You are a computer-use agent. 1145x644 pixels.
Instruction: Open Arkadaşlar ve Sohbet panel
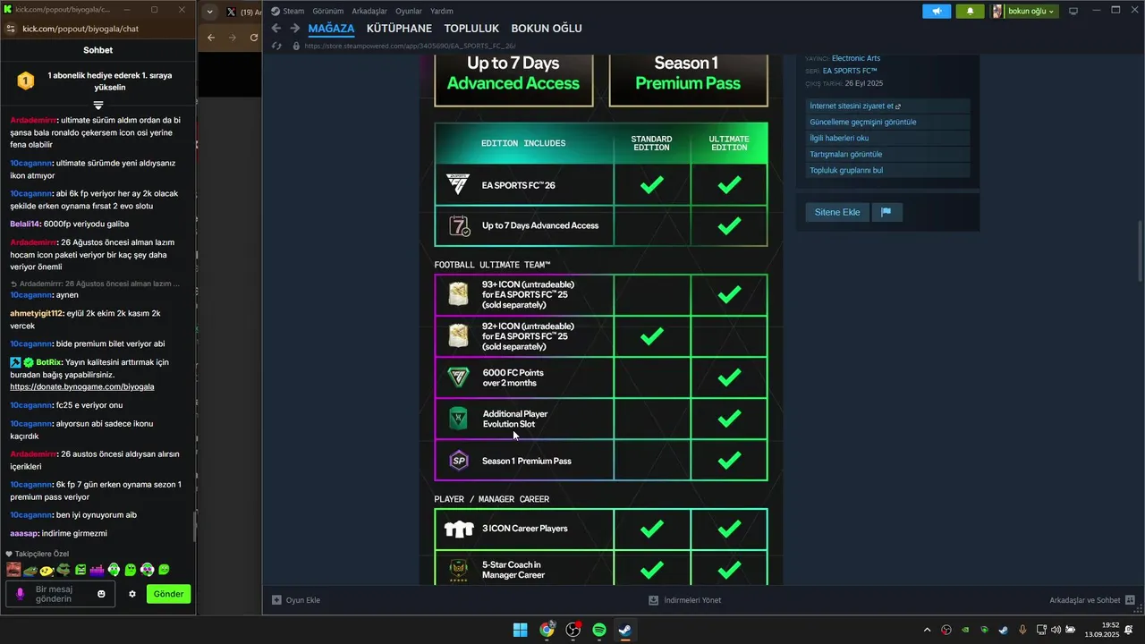(x=1092, y=600)
